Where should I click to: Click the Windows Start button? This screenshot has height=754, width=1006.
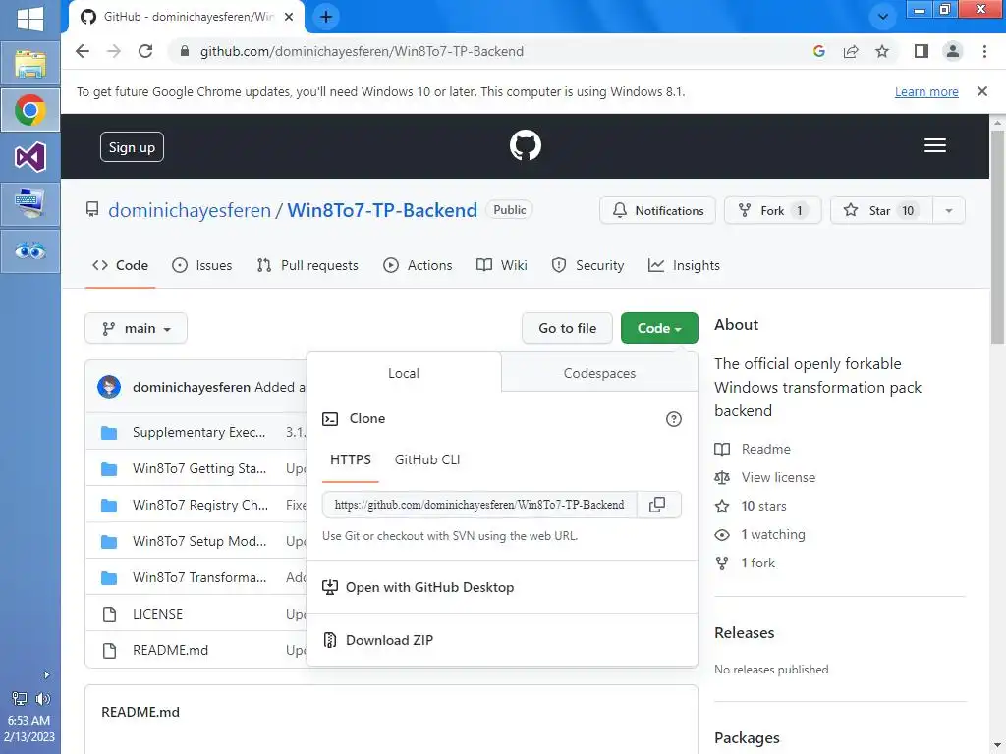(x=30, y=18)
